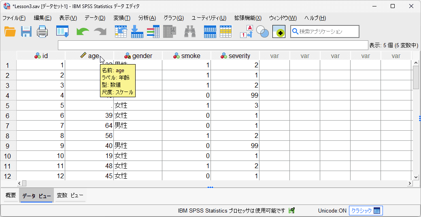Click the vertical scrollbar up arrow
Viewport: 421px width, 217px height.
pos(416,63)
